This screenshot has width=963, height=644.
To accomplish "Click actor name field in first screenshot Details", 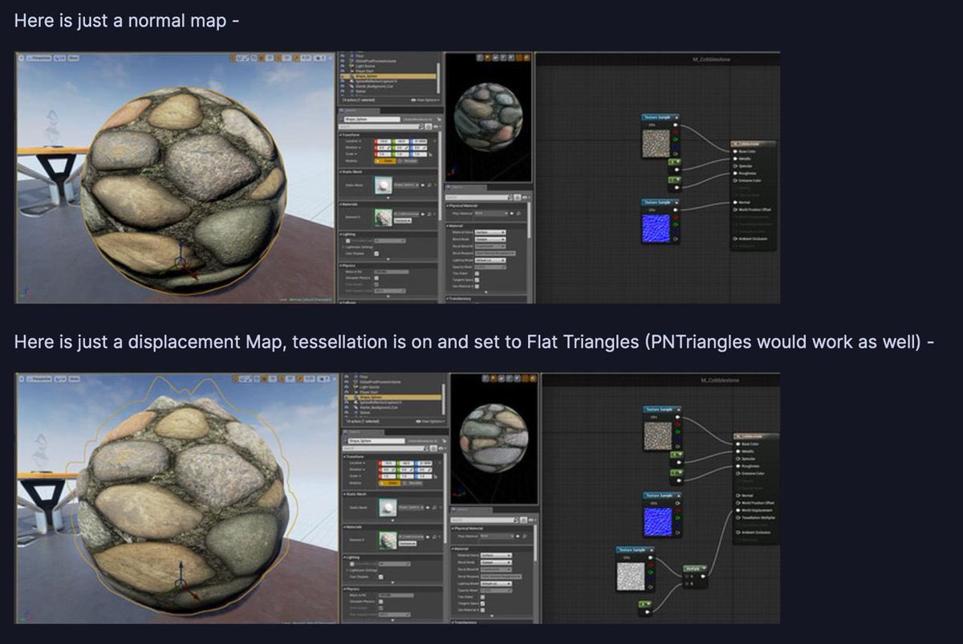I will click(x=372, y=120).
